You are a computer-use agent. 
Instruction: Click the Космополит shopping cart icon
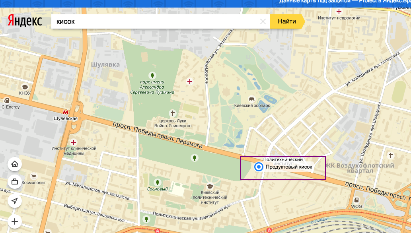click(33, 177)
